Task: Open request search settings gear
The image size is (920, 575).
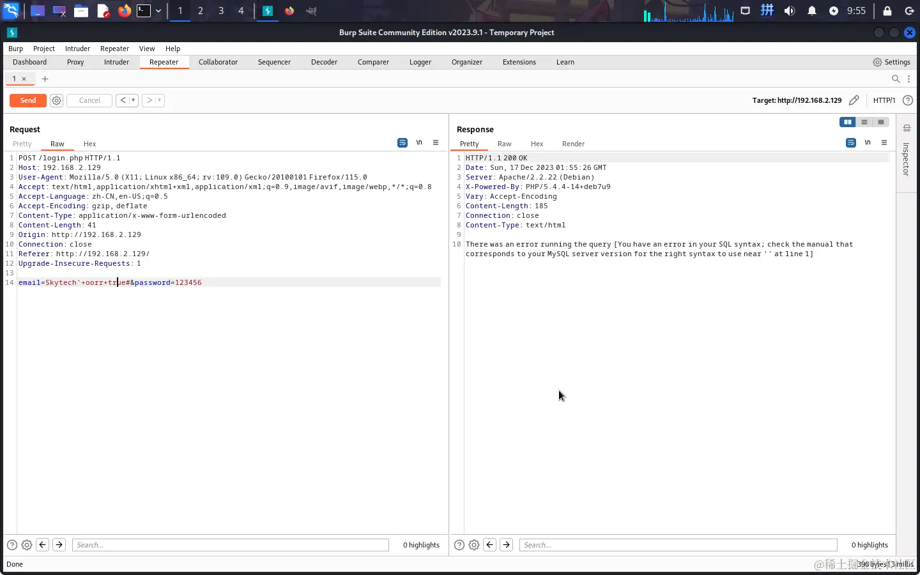Action: tap(27, 545)
